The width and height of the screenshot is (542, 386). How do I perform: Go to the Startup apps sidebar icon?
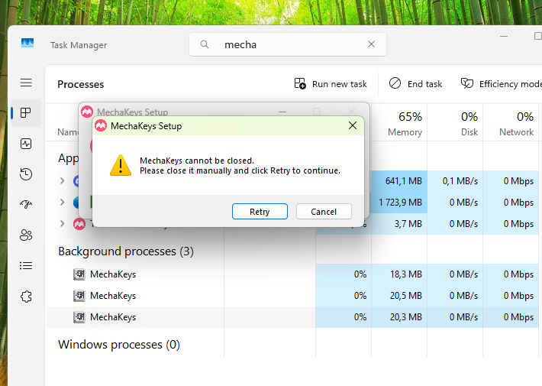[26, 205]
